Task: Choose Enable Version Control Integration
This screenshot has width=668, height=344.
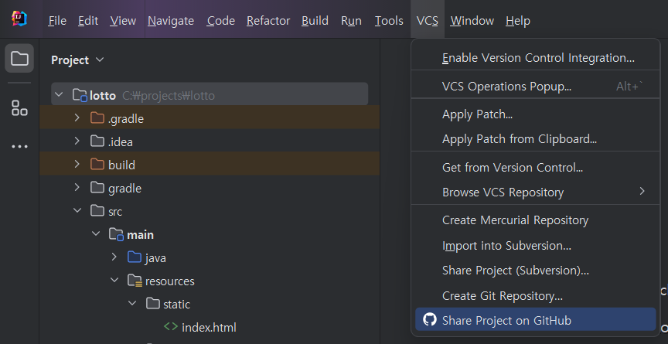Action: tap(536, 57)
